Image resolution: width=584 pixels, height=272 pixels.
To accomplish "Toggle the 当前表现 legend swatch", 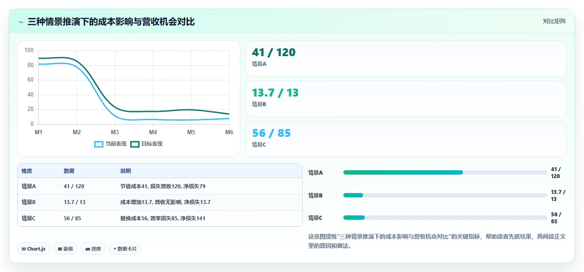I will [99, 144].
